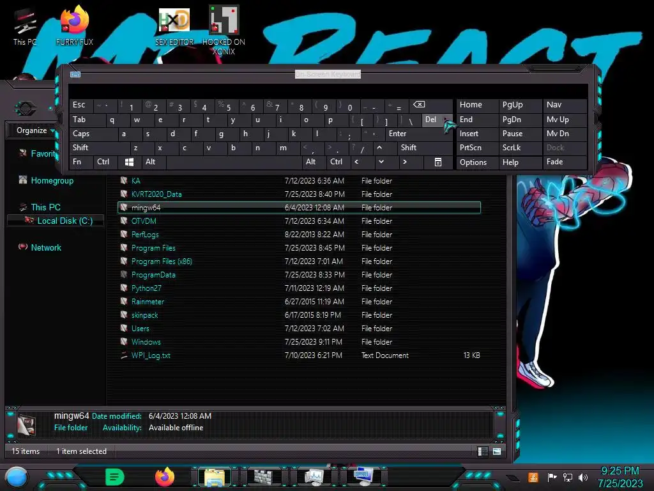654x491 pixels.
Task: Select the mingw64 folder row
Action: point(299,208)
